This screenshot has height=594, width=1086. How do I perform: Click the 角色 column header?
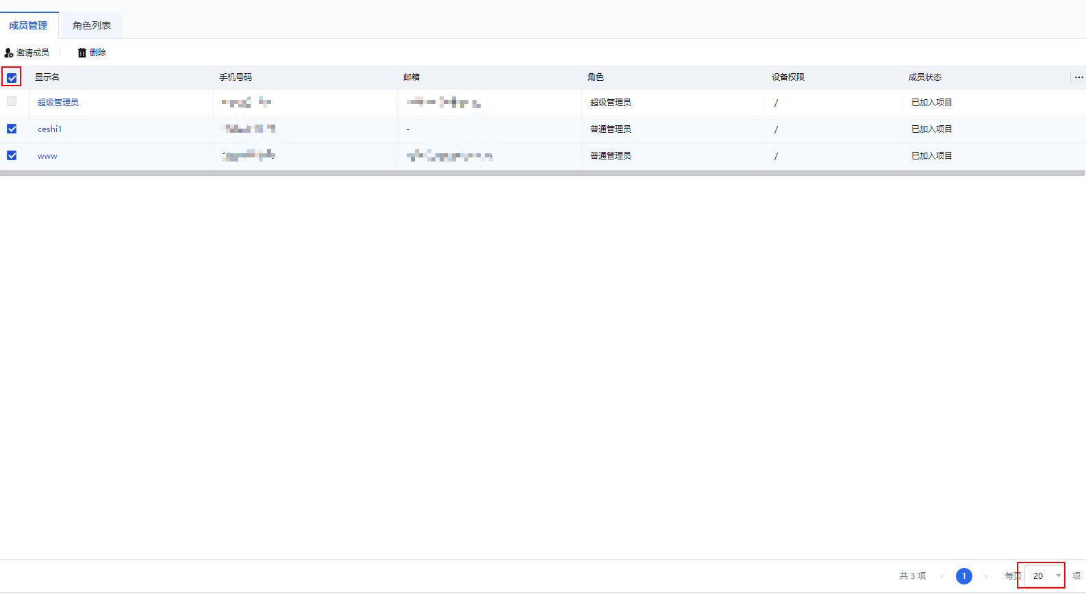tap(595, 77)
